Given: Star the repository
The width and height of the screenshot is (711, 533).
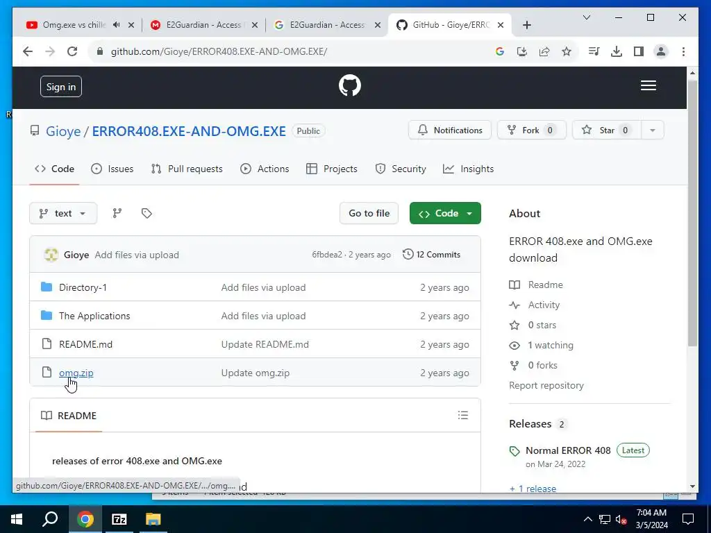Looking at the screenshot, I should click(607, 130).
